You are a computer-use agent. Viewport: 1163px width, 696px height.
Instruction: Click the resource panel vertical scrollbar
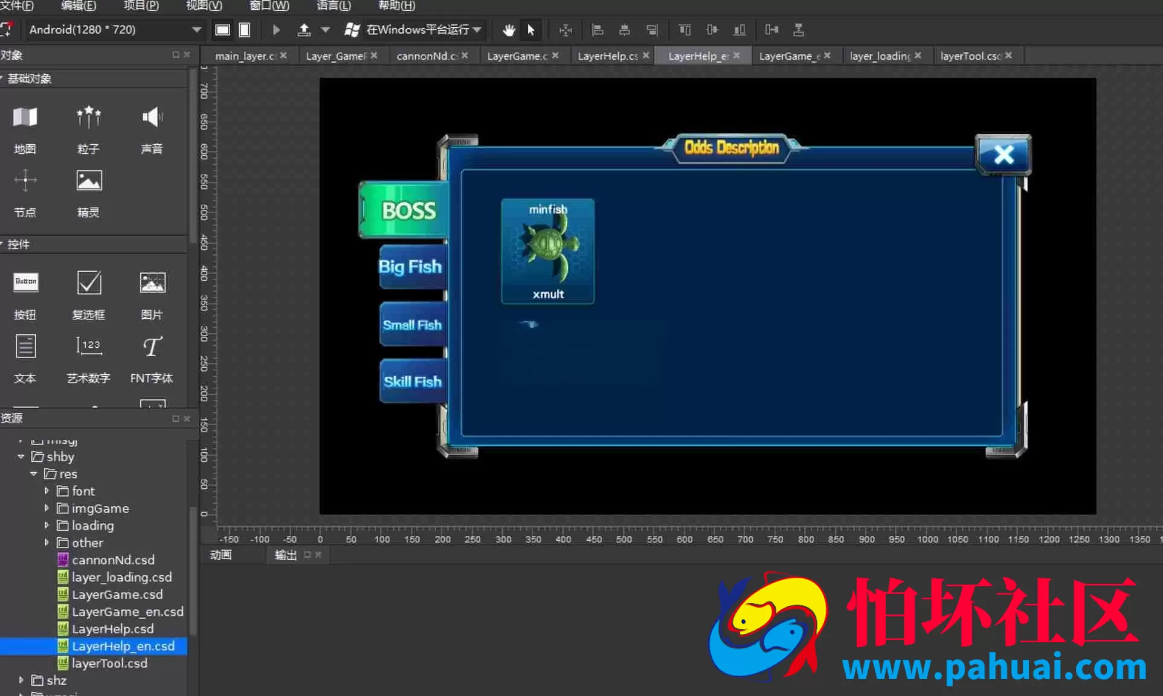(x=193, y=570)
